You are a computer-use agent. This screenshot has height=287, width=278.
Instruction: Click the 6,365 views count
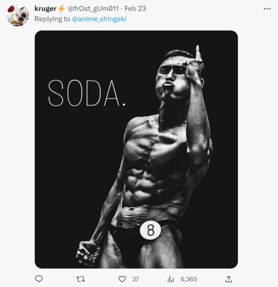click(189, 279)
